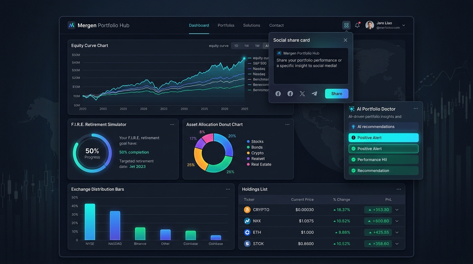473x264 pixels.
Task: Open F.I.R.E. Retirement Simulator ellipsis menu
Action: (172, 124)
